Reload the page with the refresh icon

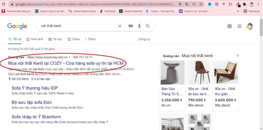coord(3,4)
